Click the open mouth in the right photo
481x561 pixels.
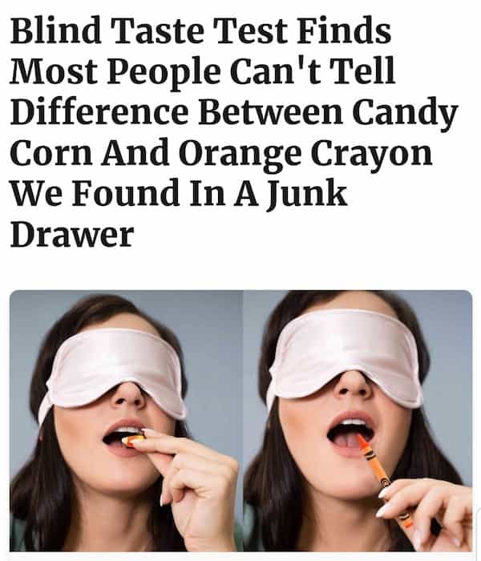click(x=351, y=434)
